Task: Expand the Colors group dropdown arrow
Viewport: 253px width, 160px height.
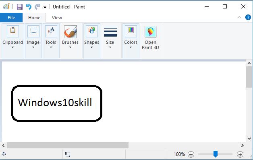Action: click(131, 47)
